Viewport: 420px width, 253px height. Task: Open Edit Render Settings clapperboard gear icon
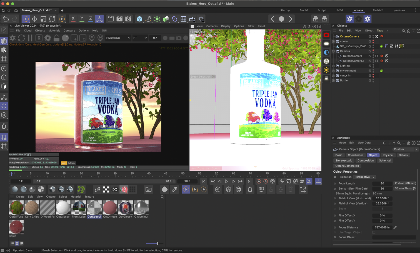pyautogui.click(x=128, y=19)
